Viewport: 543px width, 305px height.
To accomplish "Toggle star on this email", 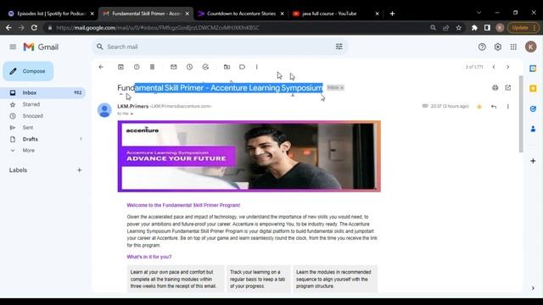I will tap(479, 107).
